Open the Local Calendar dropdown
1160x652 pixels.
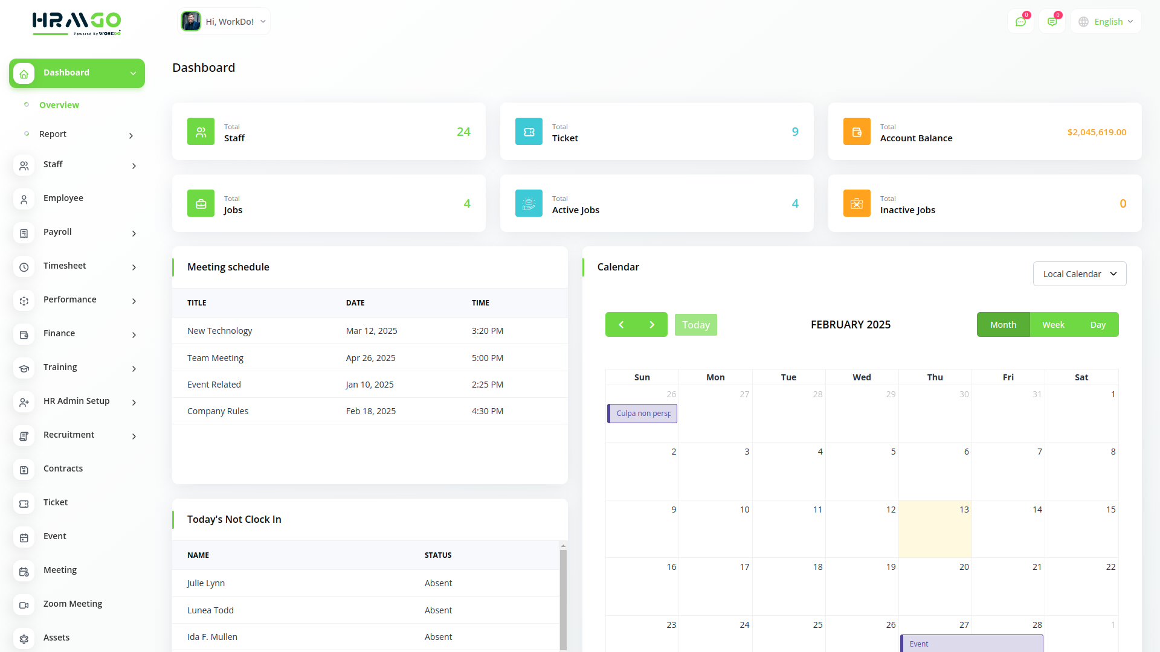[1080, 274]
